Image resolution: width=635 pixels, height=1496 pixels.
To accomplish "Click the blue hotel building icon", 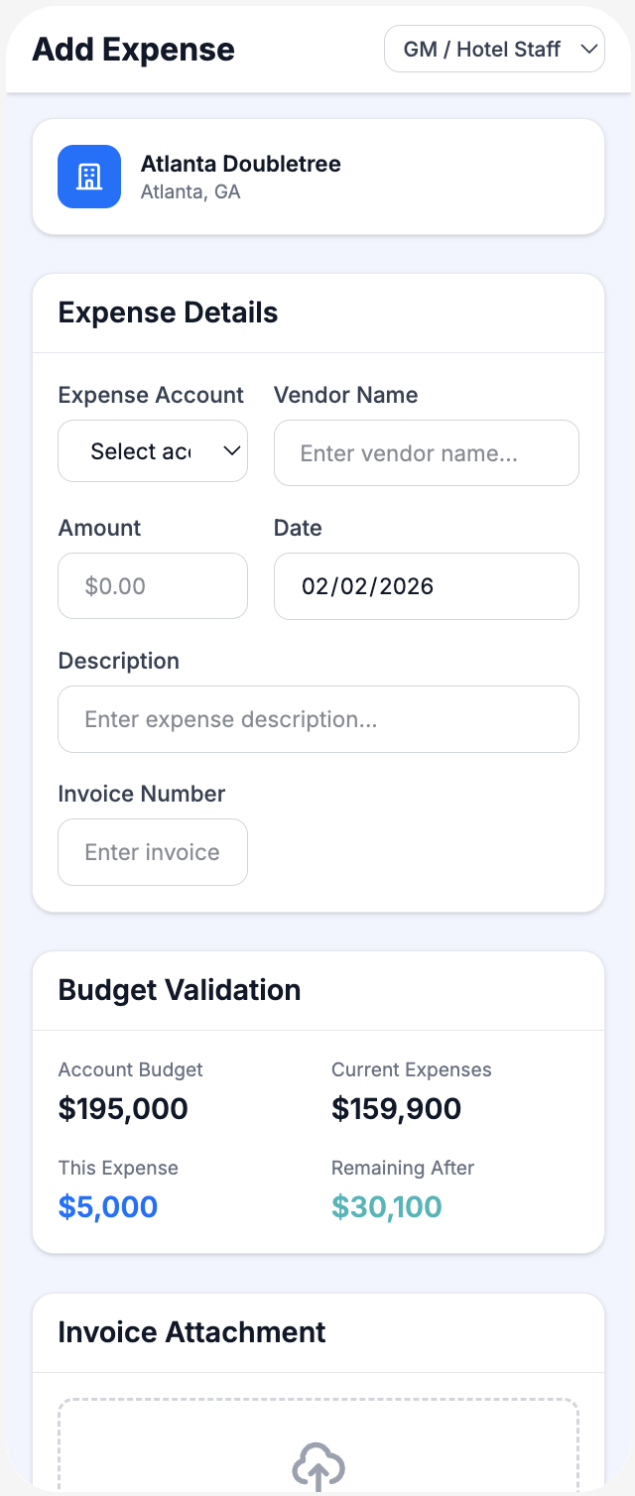I will point(89,177).
